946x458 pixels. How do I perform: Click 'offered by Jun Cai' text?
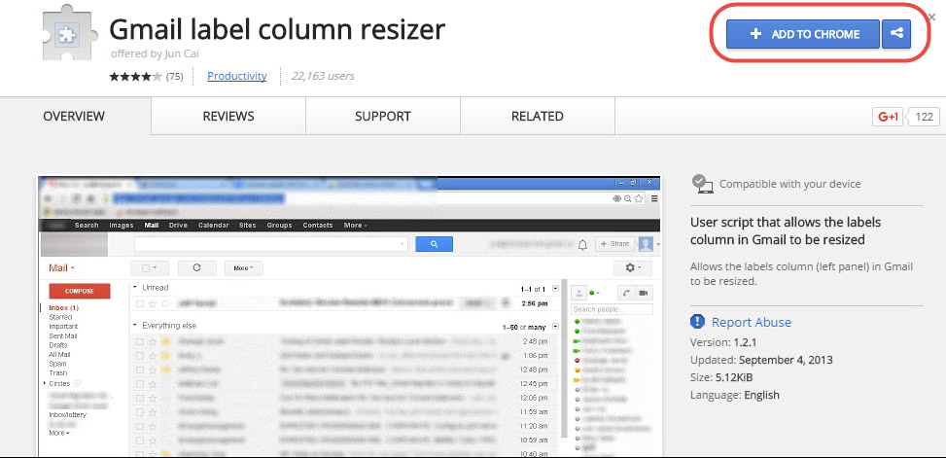point(155,53)
